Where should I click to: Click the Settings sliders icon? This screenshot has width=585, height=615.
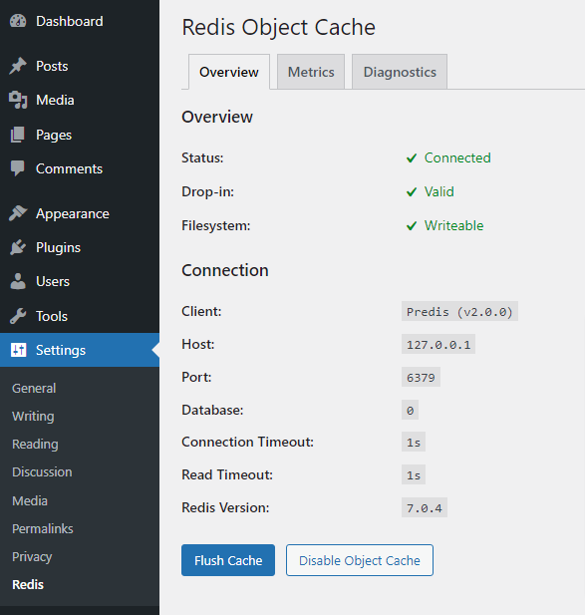(x=18, y=350)
